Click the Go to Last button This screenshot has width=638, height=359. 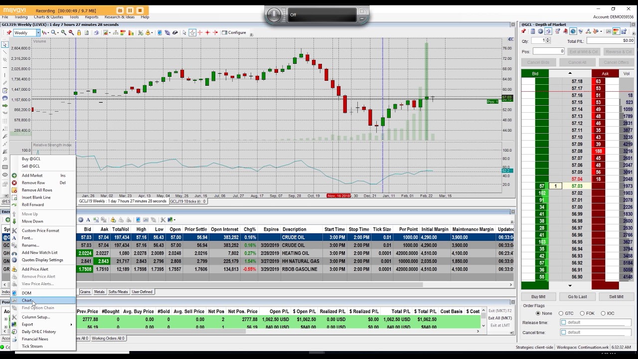[577, 297]
